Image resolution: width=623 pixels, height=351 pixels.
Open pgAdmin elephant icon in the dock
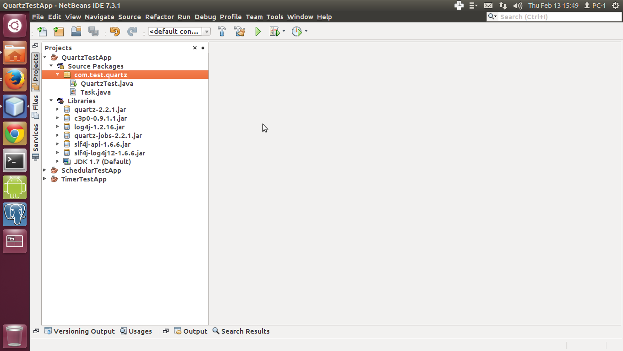[15, 214]
